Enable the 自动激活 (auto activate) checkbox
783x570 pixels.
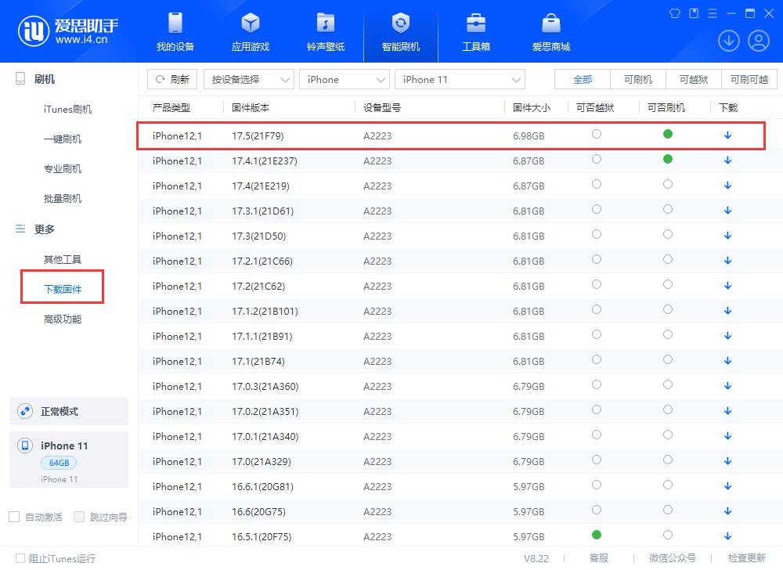pos(13,517)
